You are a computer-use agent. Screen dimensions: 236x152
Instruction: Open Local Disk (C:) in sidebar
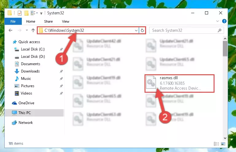(33, 49)
